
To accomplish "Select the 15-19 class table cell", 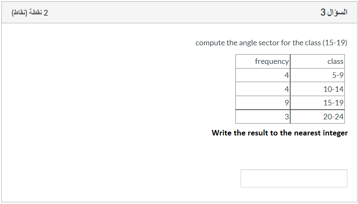I will click(317, 102).
